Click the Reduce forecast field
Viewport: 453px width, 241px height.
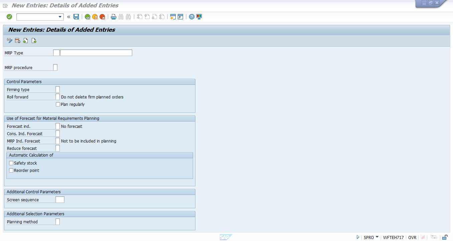(58, 148)
